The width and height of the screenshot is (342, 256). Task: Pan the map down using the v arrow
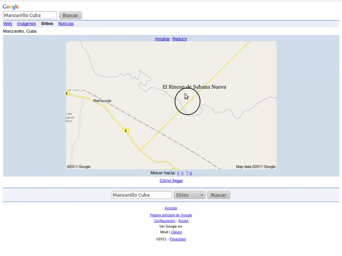tap(191, 173)
